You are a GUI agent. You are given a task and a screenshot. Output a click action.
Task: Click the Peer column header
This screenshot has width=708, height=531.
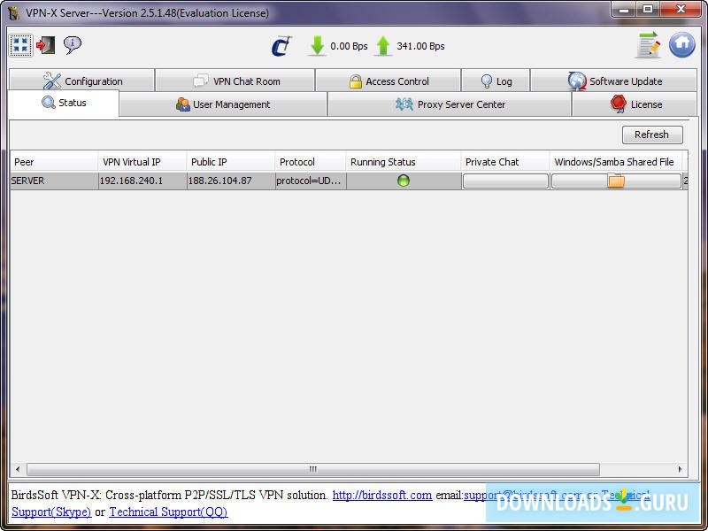tap(54, 162)
